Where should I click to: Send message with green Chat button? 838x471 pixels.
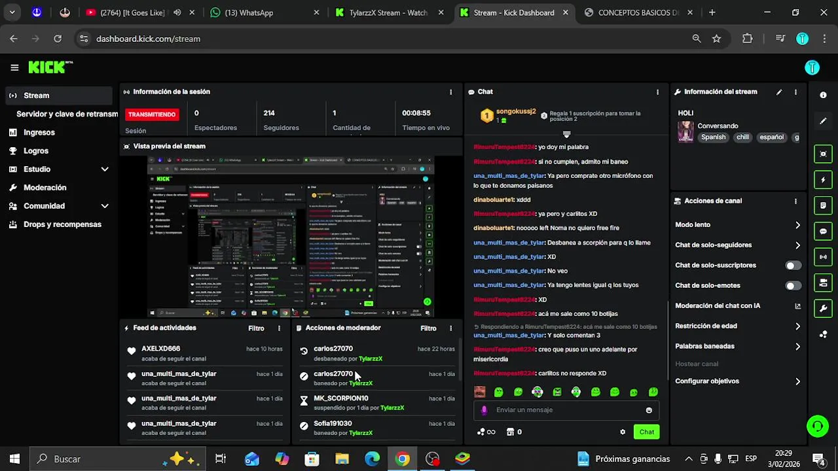[646, 432]
